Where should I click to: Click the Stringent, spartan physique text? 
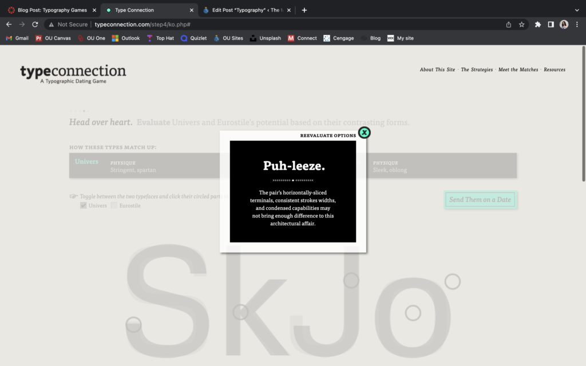[133, 170]
